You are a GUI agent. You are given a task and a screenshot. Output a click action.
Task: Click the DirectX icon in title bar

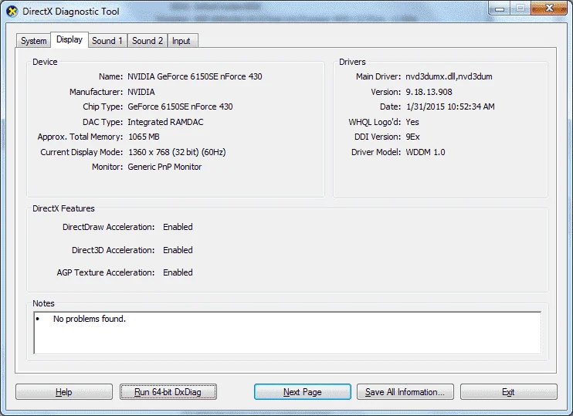(x=12, y=12)
